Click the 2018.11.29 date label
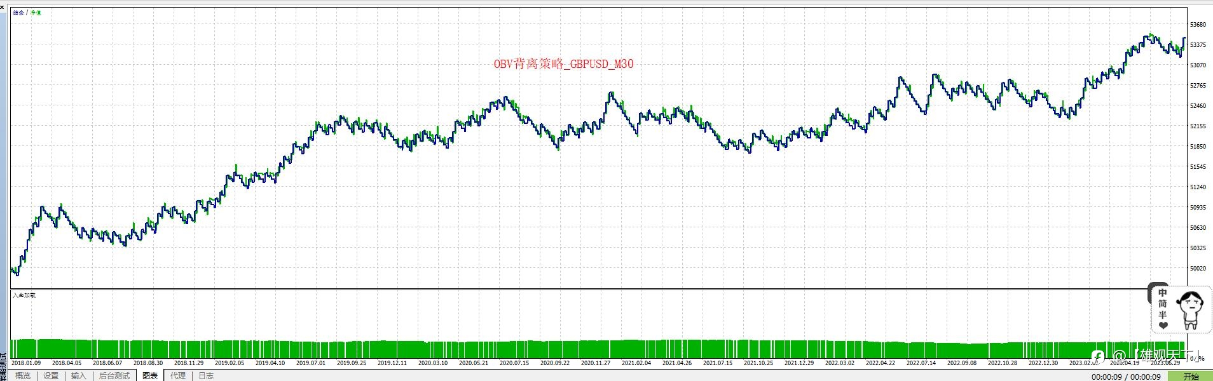Viewport: 1213px width, 381px height. 189,363
